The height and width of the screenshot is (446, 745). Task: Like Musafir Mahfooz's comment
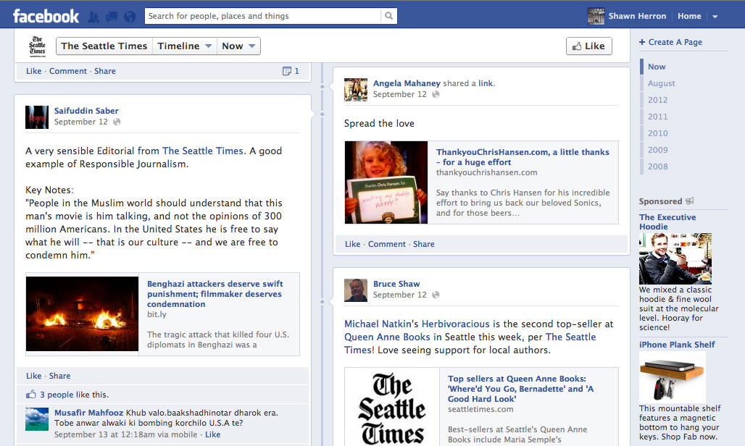[212, 434]
